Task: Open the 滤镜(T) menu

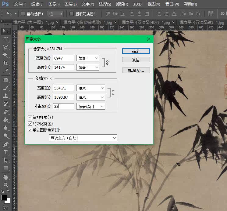Action: pos(122,4)
